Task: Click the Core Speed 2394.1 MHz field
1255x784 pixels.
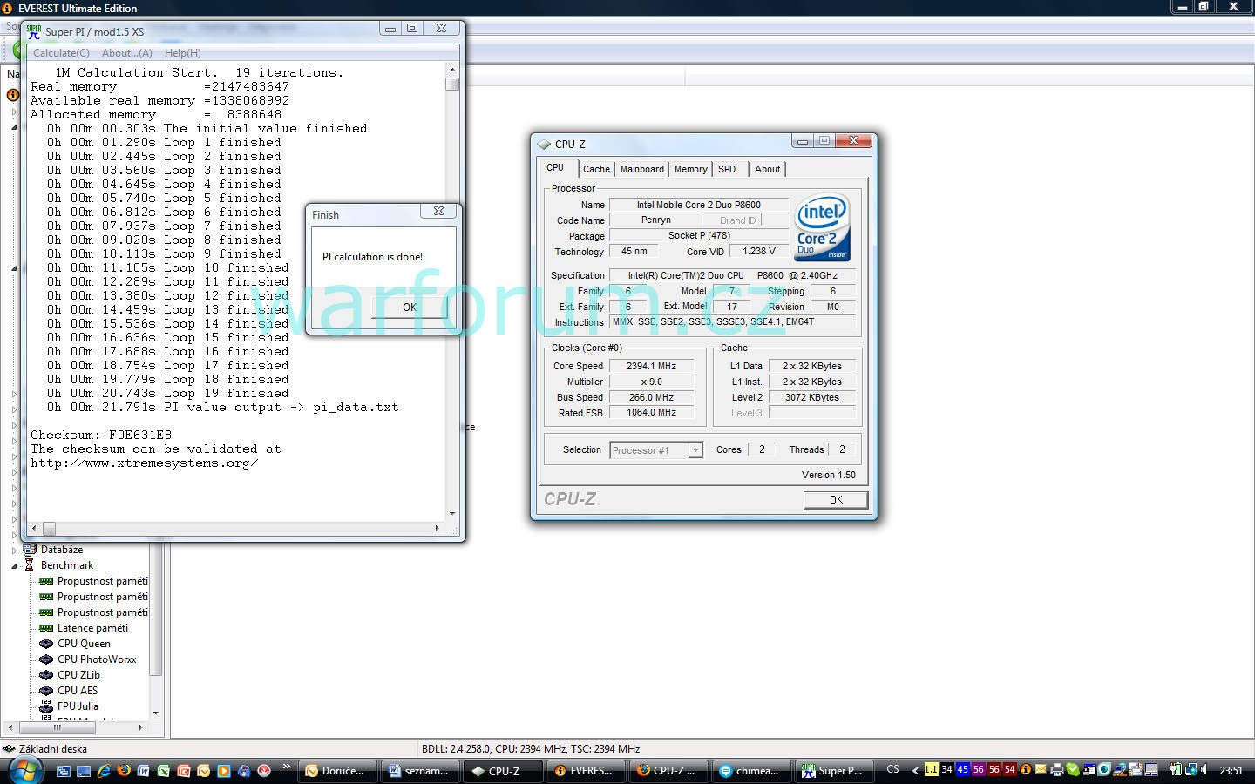Action: click(x=651, y=366)
